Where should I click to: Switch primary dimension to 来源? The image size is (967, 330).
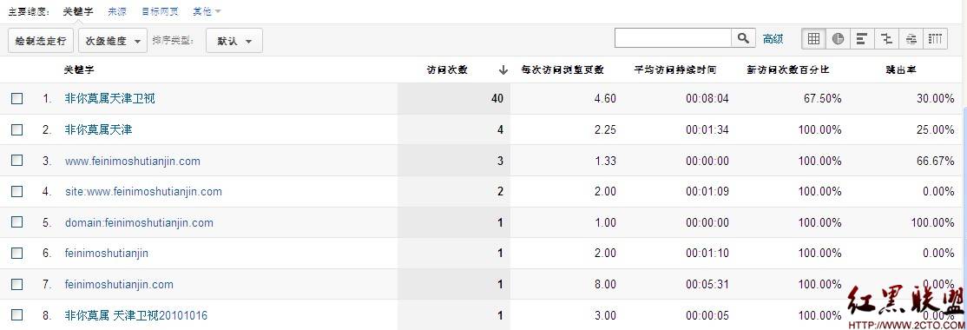click(x=116, y=11)
